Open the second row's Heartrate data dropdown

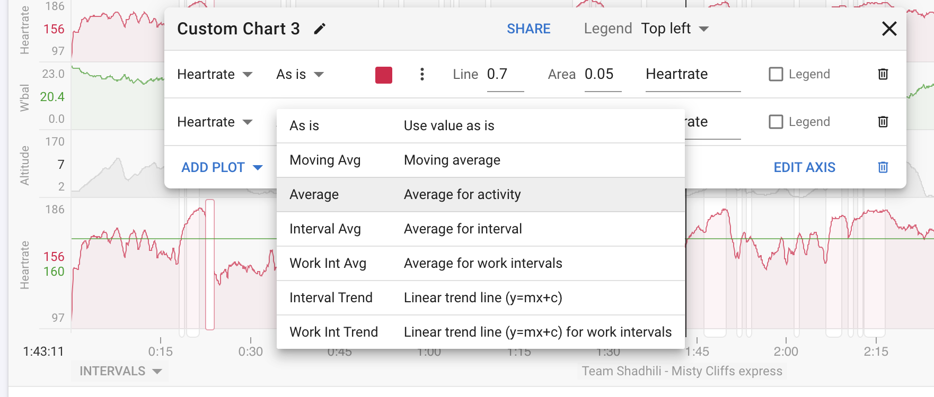215,122
